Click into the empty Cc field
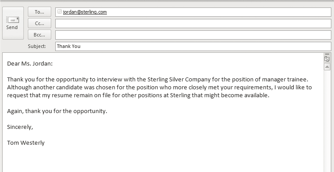 pos(193,24)
